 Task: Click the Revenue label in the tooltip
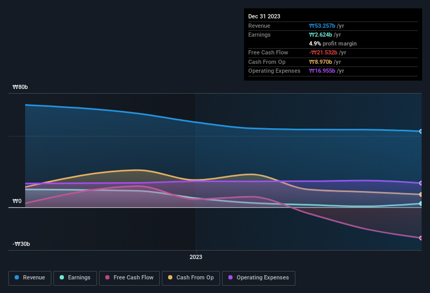(x=259, y=26)
